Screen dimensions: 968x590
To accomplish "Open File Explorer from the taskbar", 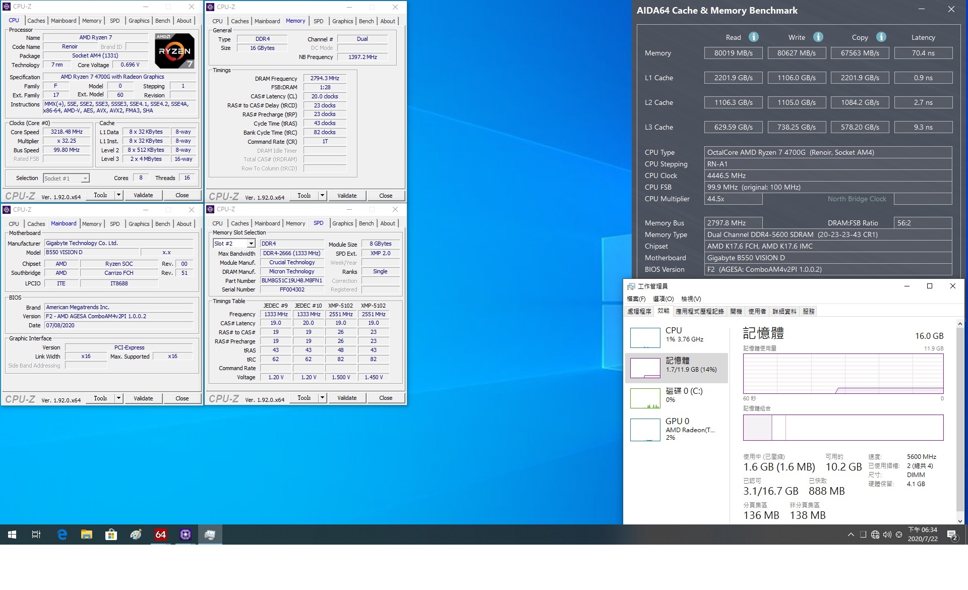I will 87,535.
